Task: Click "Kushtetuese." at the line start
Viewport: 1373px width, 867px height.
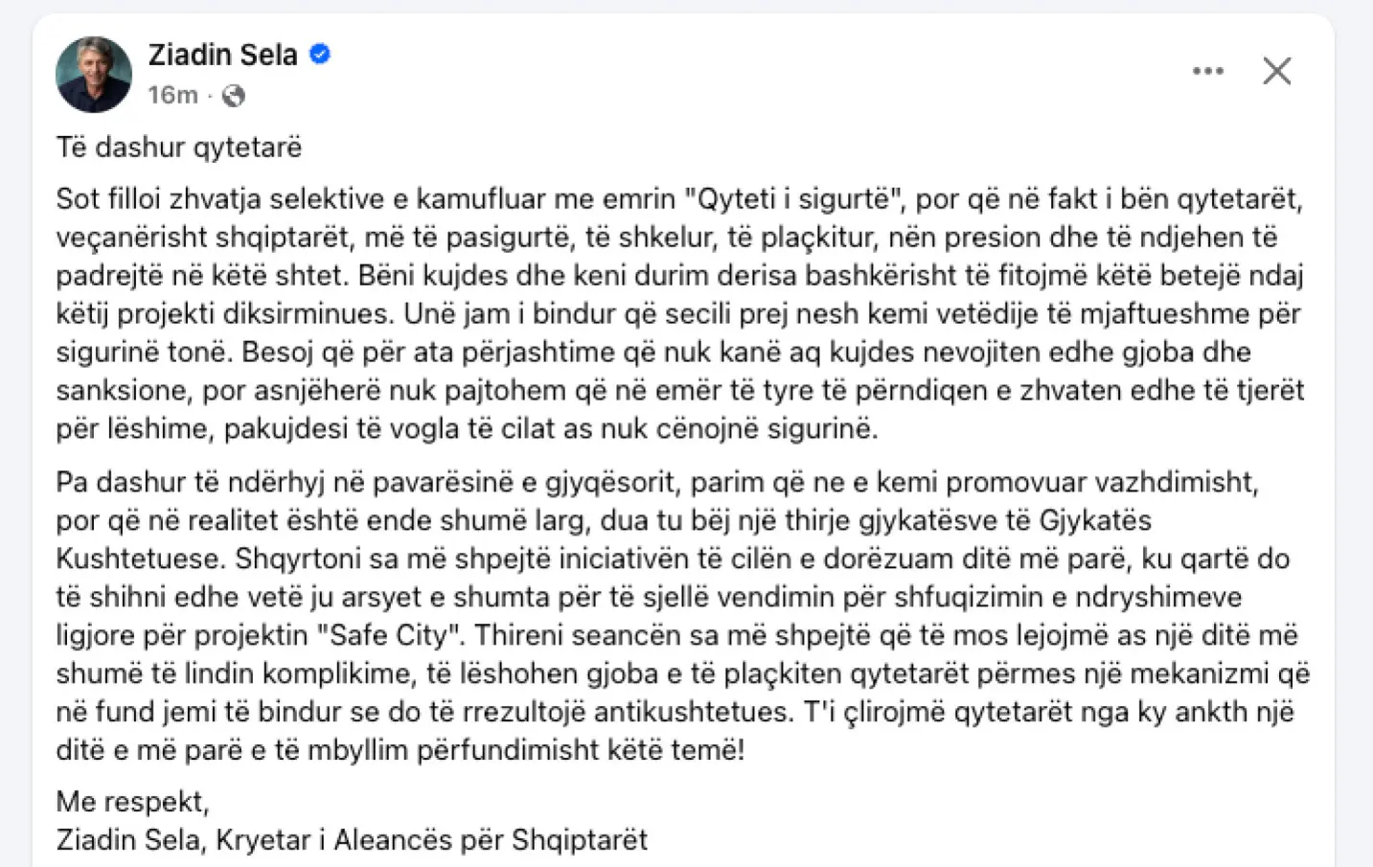Action: pos(142,559)
